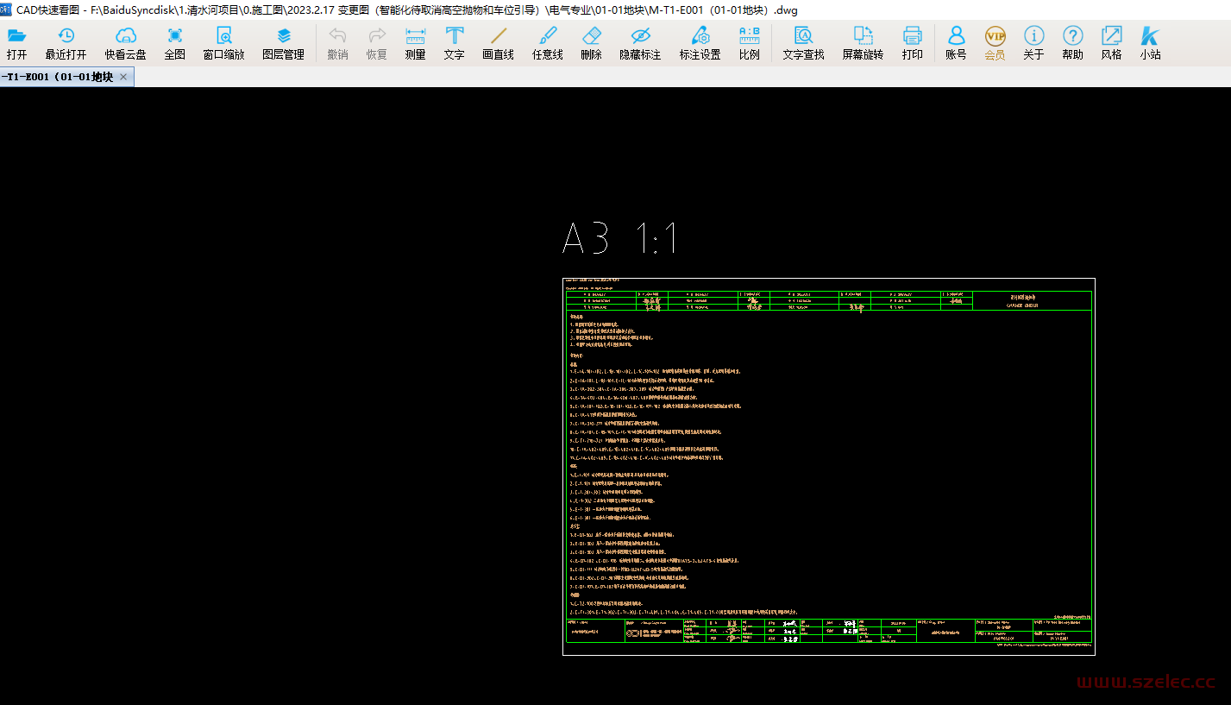Image resolution: width=1231 pixels, height=705 pixels.
Task: Switch to the T1-E001 (01-01地块) tab
Action: click(x=57, y=77)
